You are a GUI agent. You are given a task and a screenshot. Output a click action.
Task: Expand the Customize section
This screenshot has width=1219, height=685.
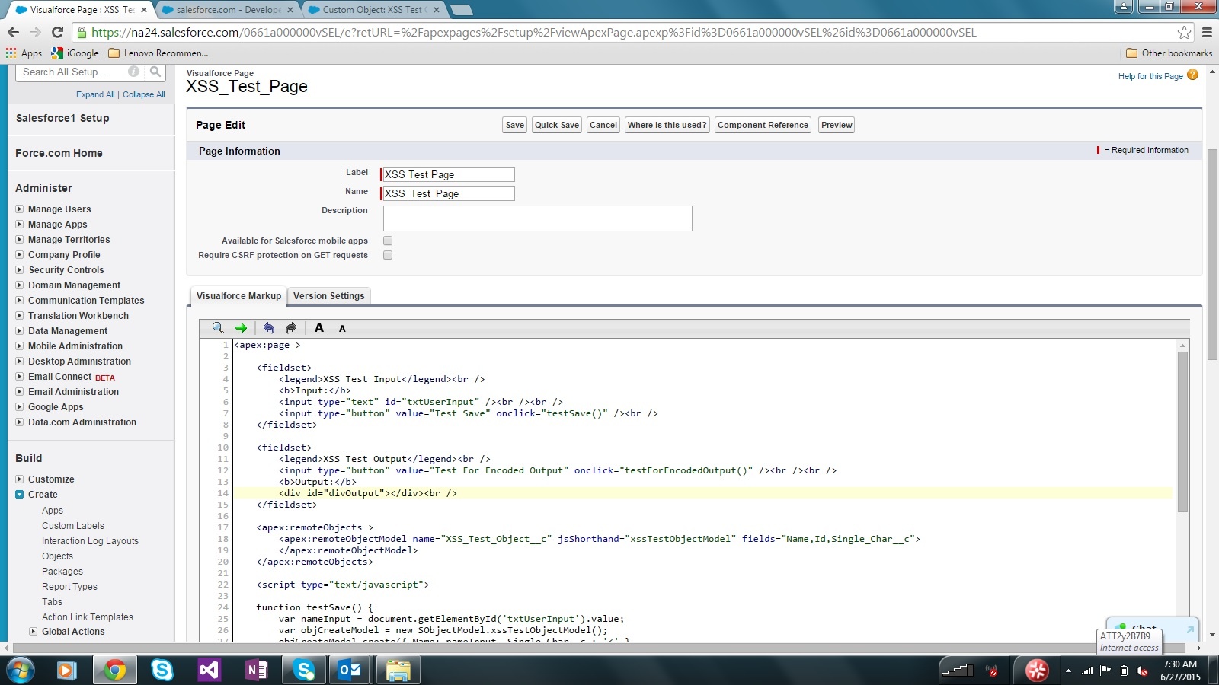pos(20,479)
